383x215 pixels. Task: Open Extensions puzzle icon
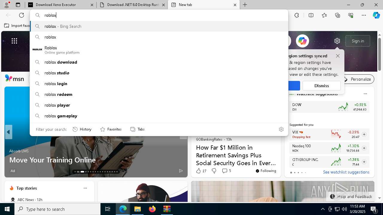tap(297, 15)
